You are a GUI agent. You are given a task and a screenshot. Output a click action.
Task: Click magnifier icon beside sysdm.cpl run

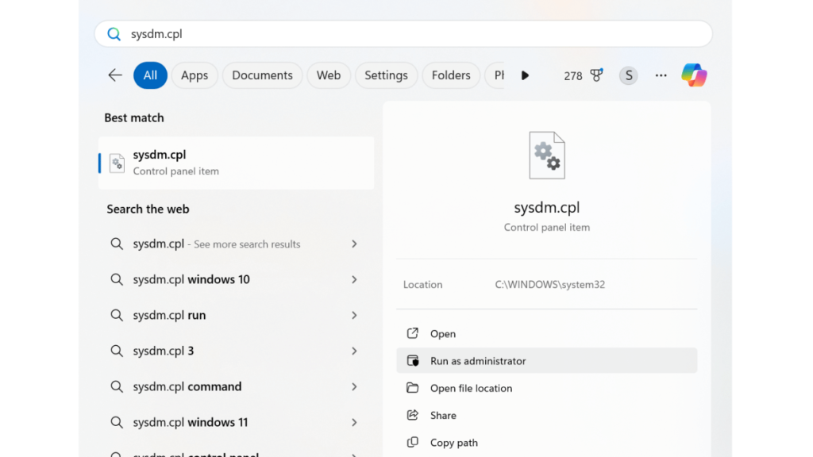(117, 315)
